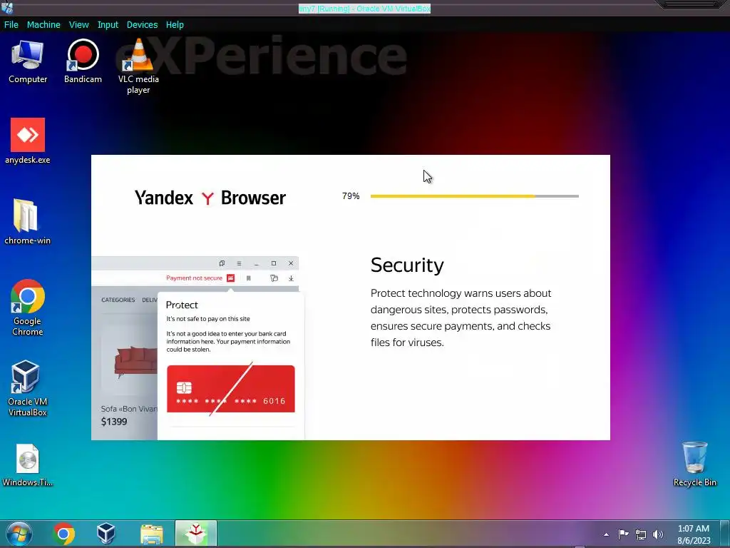Open the File menu in VirtualBox
Screen dimensions: 730x548
[x=11, y=25]
